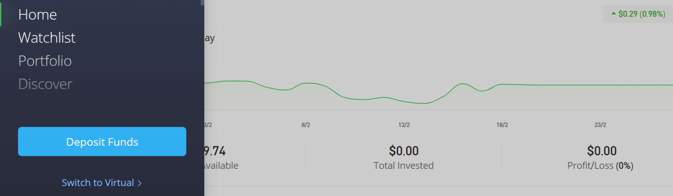Select the 3/2 date on chart axis
The height and width of the screenshot is (196, 673).
coord(208,125)
